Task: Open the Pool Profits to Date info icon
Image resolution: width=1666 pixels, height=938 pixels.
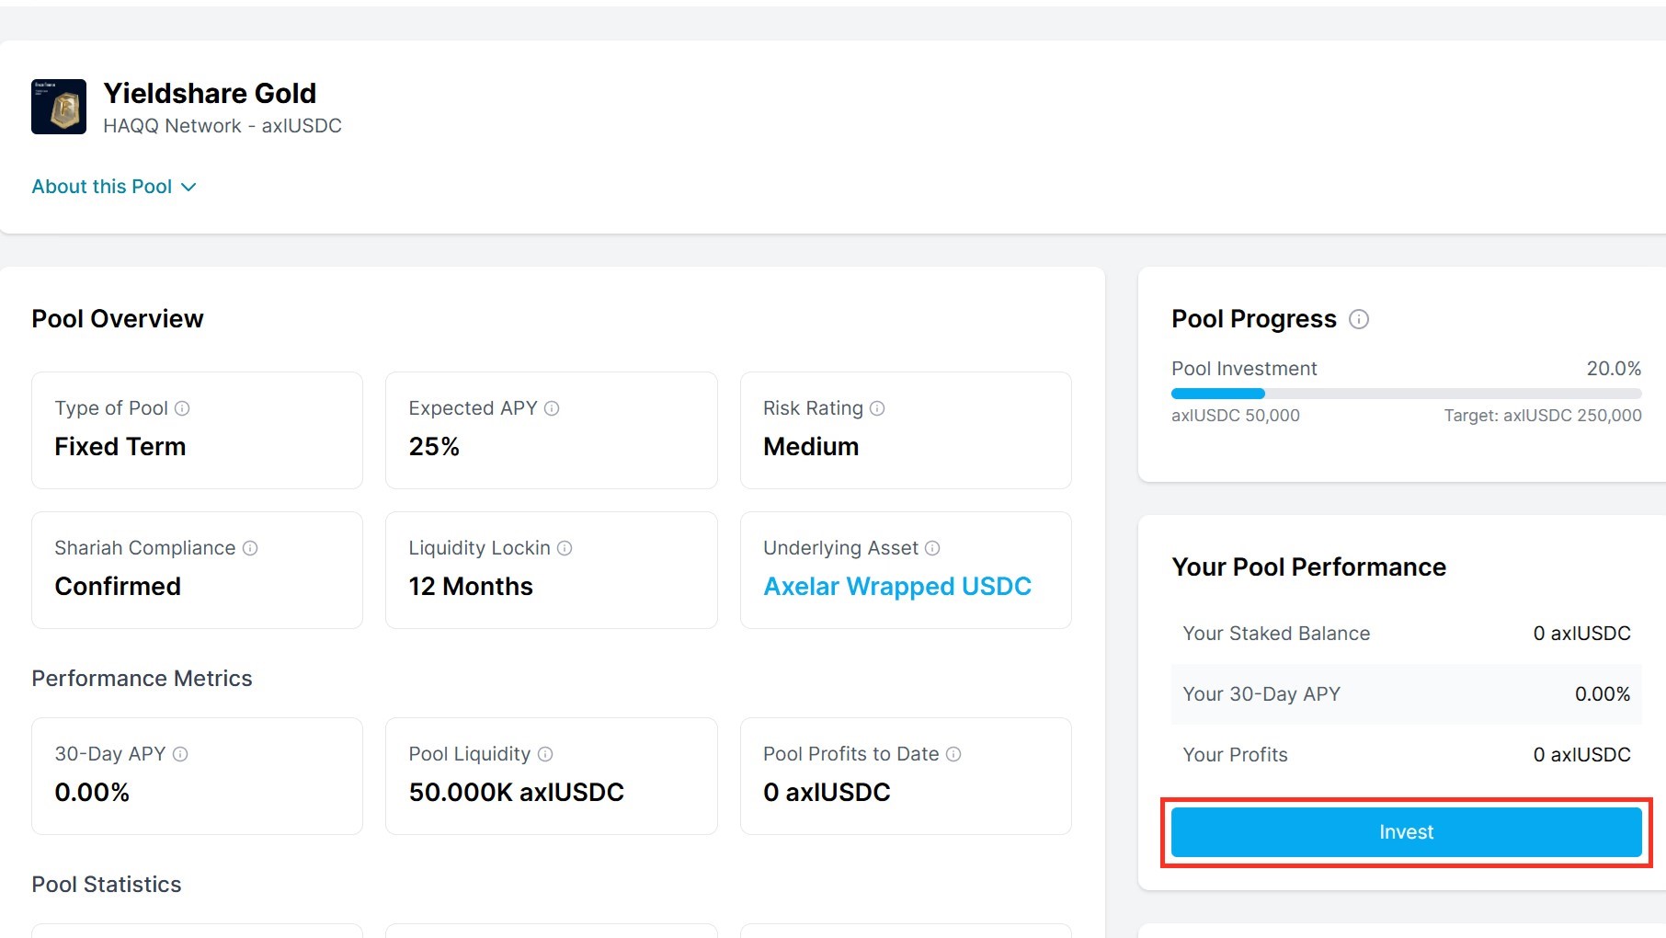Action: coord(953,754)
